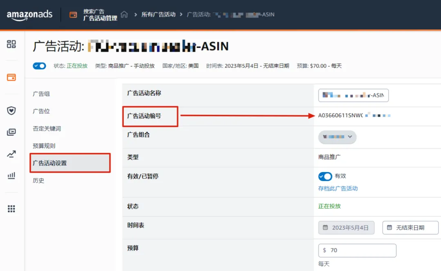Click the 广告活动编号 row label
The width and height of the screenshot is (441, 271).
pos(144,116)
